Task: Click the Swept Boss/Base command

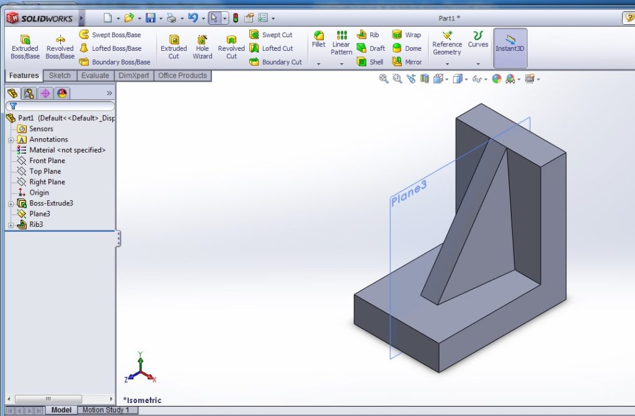Action: pyautogui.click(x=115, y=34)
